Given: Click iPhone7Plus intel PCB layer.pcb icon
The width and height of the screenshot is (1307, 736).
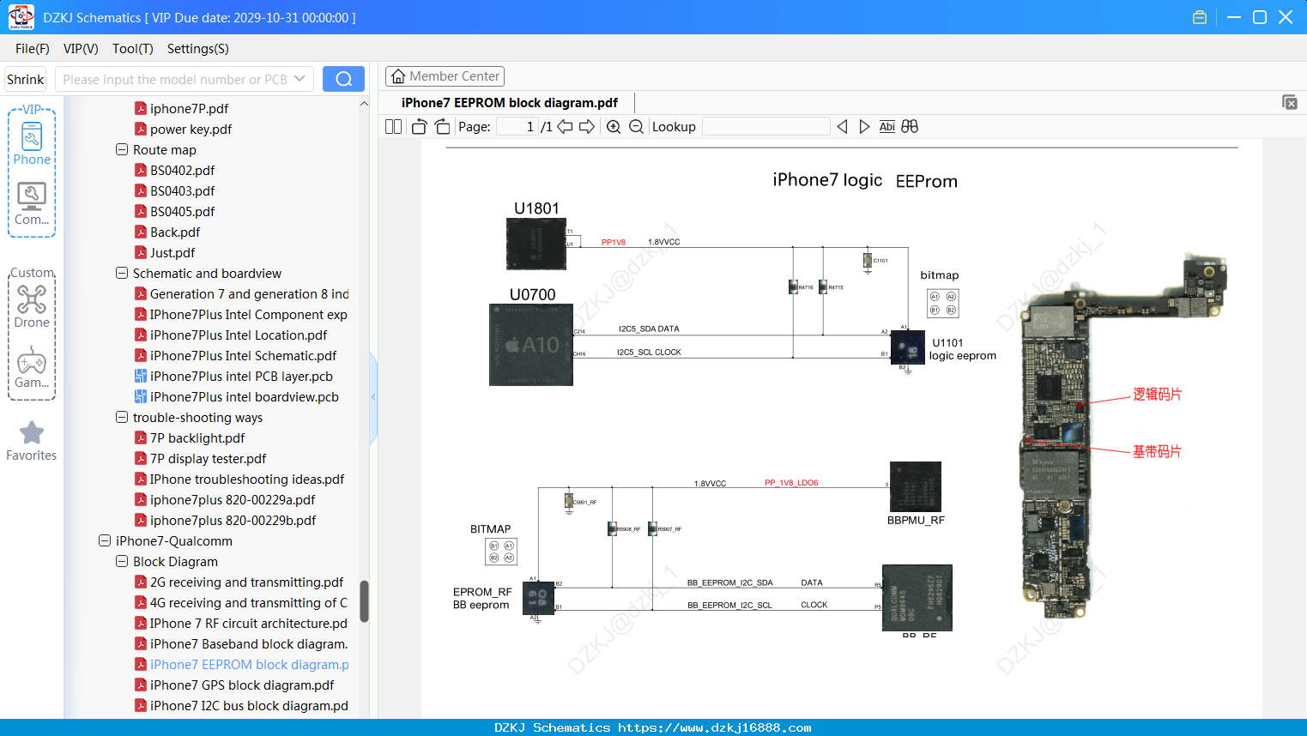Looking at the screenshot, I should coord(141,376).
